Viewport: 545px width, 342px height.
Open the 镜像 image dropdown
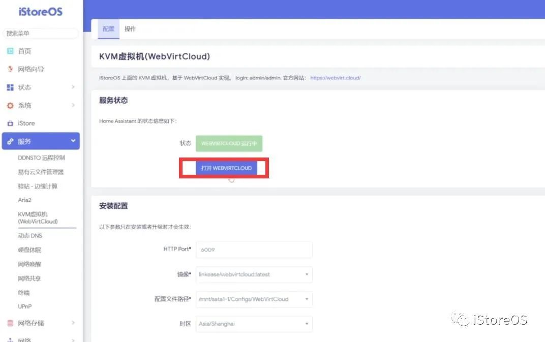pyautogui.click(x=254, y=274)
